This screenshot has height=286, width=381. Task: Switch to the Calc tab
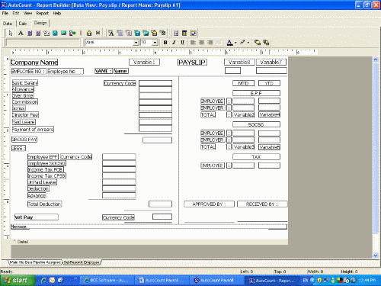23,24
